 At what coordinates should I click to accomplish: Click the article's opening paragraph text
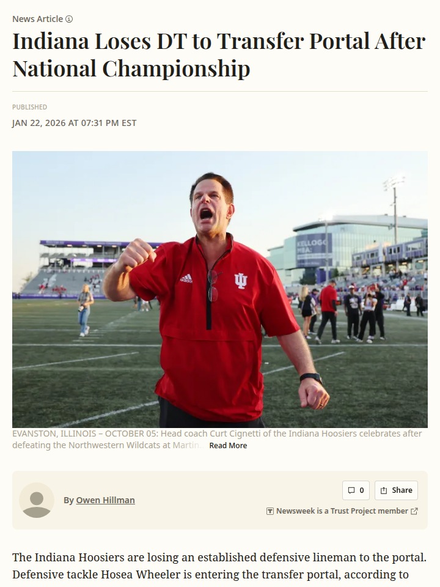pyautogui.click(x=219, y=566)
